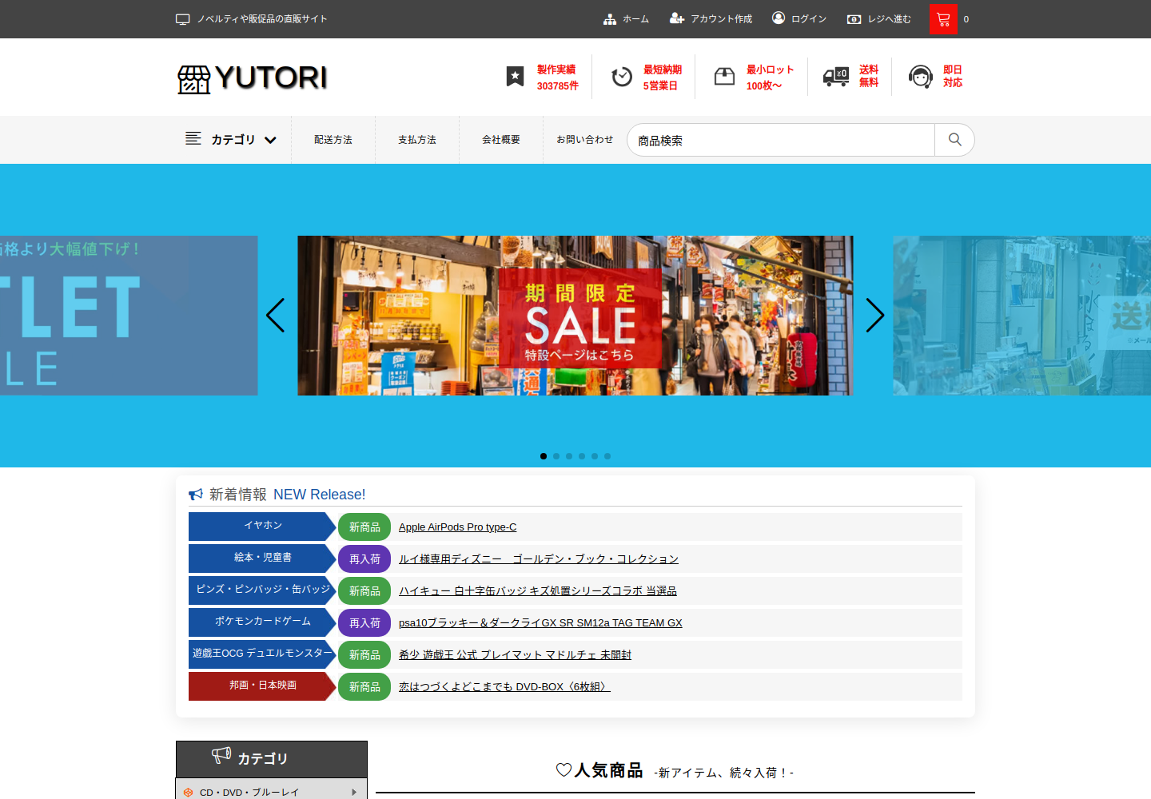
Task: Click the megaphone icon in カテゴリ sidebar header
Action: tap(221, 755)
